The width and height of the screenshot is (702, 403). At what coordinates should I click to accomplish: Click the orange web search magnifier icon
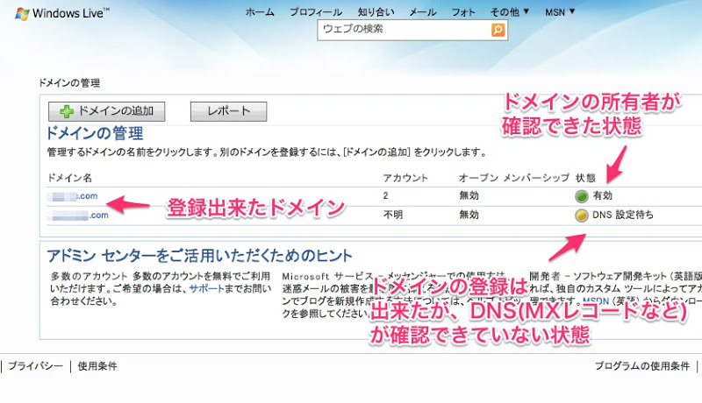(498, 30)
